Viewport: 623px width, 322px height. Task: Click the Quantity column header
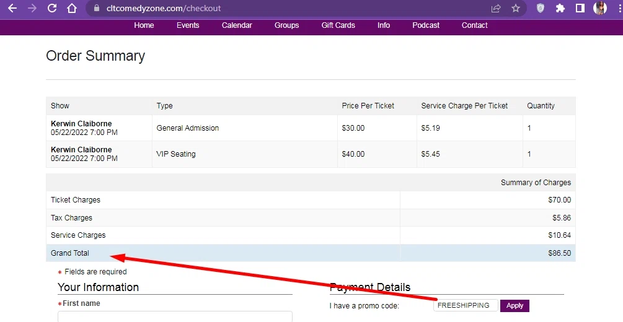tap(541, 106)
